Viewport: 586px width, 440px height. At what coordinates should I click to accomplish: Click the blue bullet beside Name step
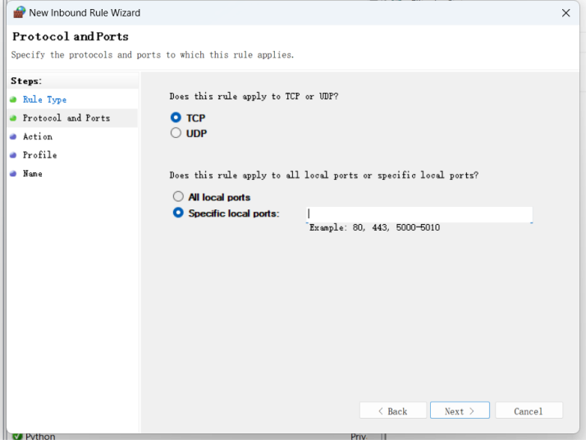tap(13, 174)
